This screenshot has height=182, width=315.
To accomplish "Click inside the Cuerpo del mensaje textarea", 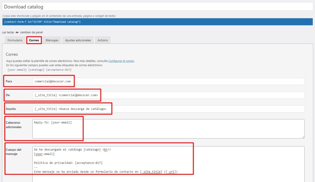I will click(x=168, y=163).
